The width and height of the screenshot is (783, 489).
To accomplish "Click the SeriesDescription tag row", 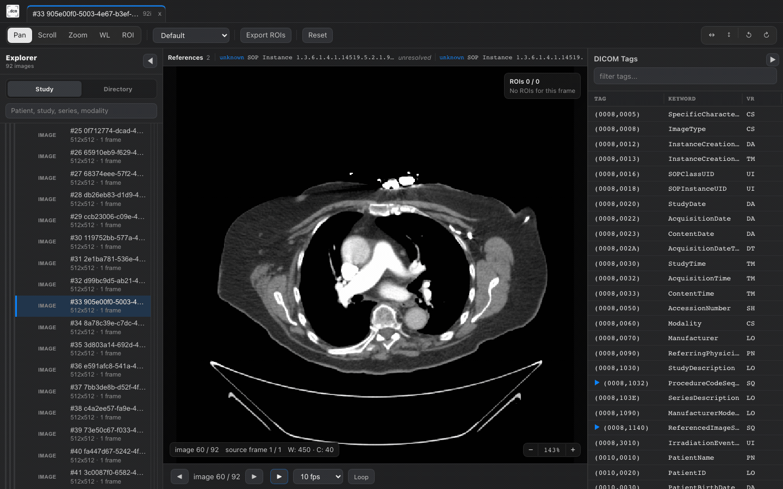I will [685, 398].
